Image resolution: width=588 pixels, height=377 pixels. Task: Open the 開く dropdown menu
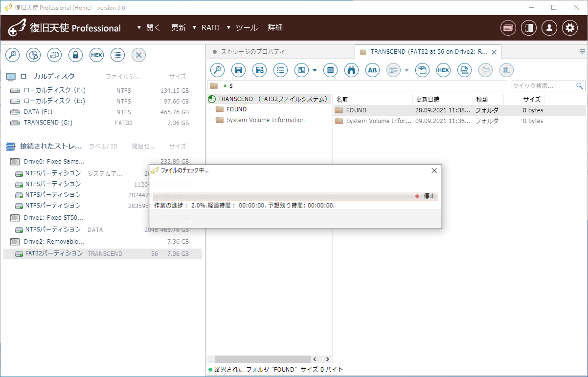click(149, 28)
